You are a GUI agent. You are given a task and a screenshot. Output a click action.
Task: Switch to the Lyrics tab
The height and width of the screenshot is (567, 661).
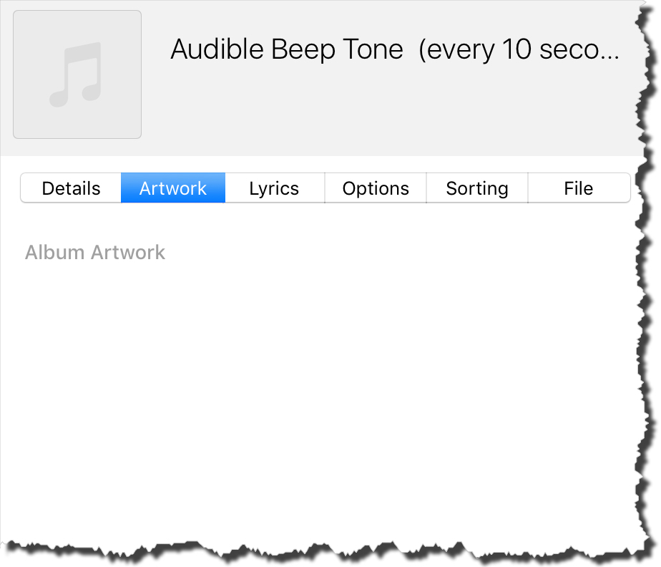click(x=275, y=188)
